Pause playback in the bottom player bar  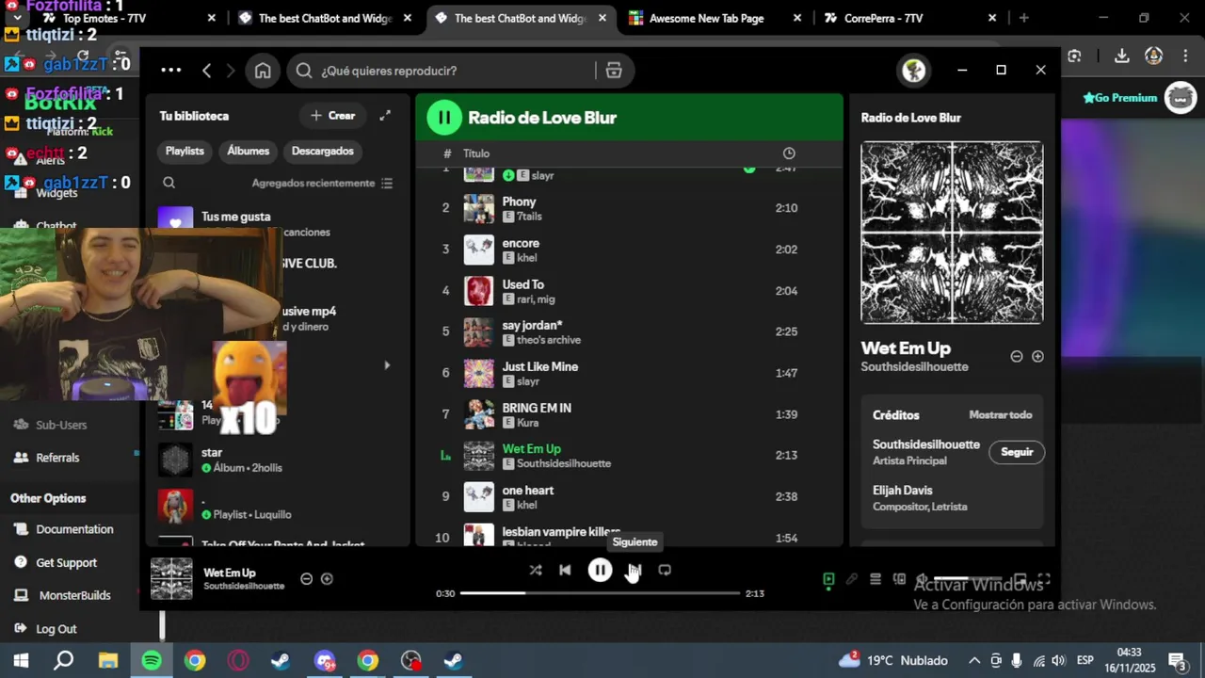(600, 570)
